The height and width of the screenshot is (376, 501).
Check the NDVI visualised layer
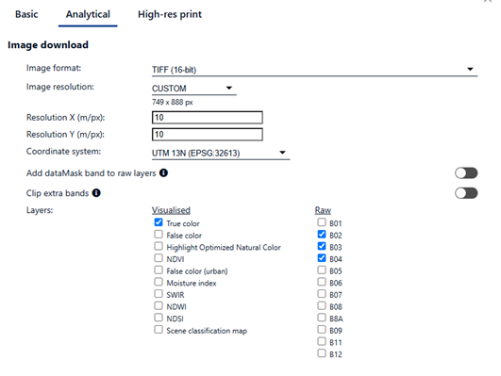click(x=159, y=258)
